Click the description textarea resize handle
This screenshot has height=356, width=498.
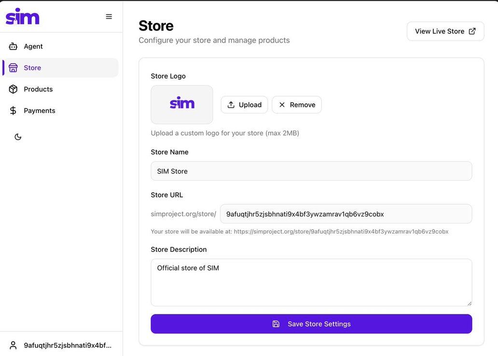click(469, 303)
